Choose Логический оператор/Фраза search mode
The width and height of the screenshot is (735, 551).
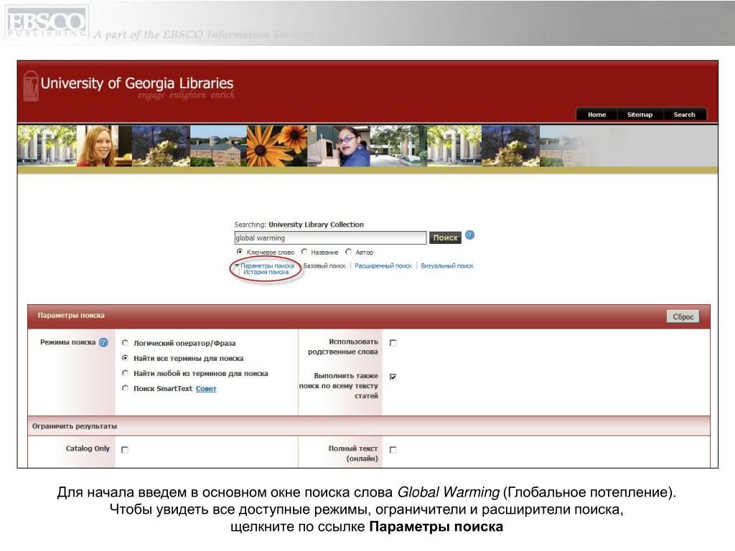[x=125, y=343]
